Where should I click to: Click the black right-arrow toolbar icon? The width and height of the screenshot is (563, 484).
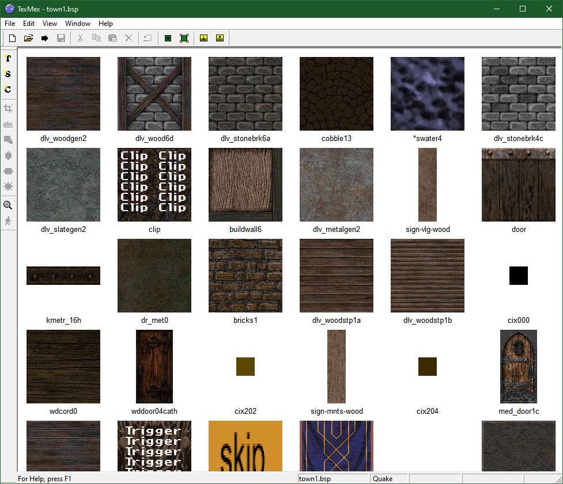(x=44, y=39)
